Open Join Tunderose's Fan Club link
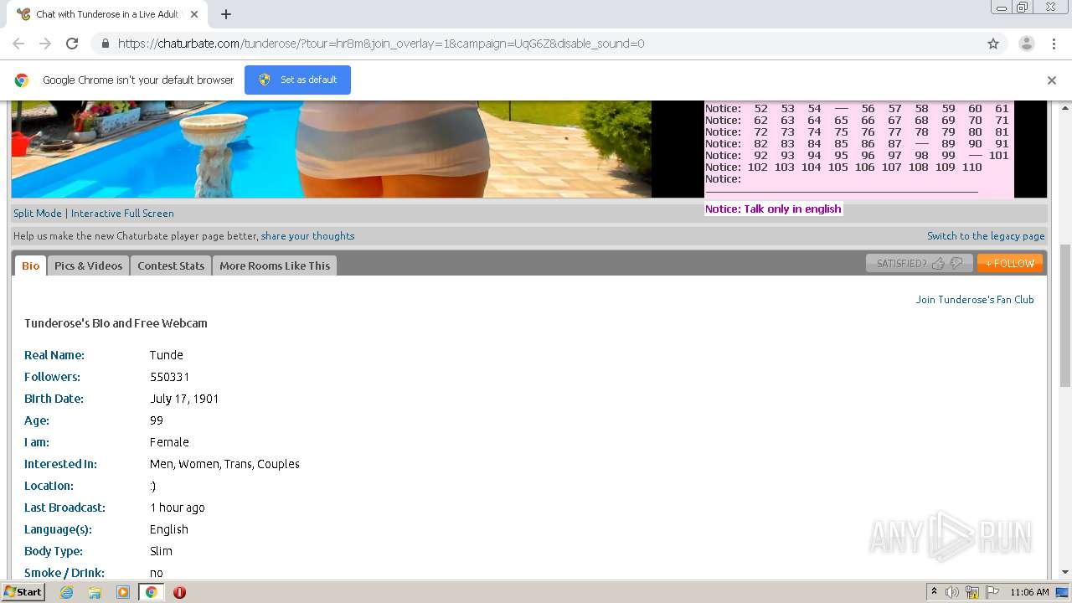 975,300
